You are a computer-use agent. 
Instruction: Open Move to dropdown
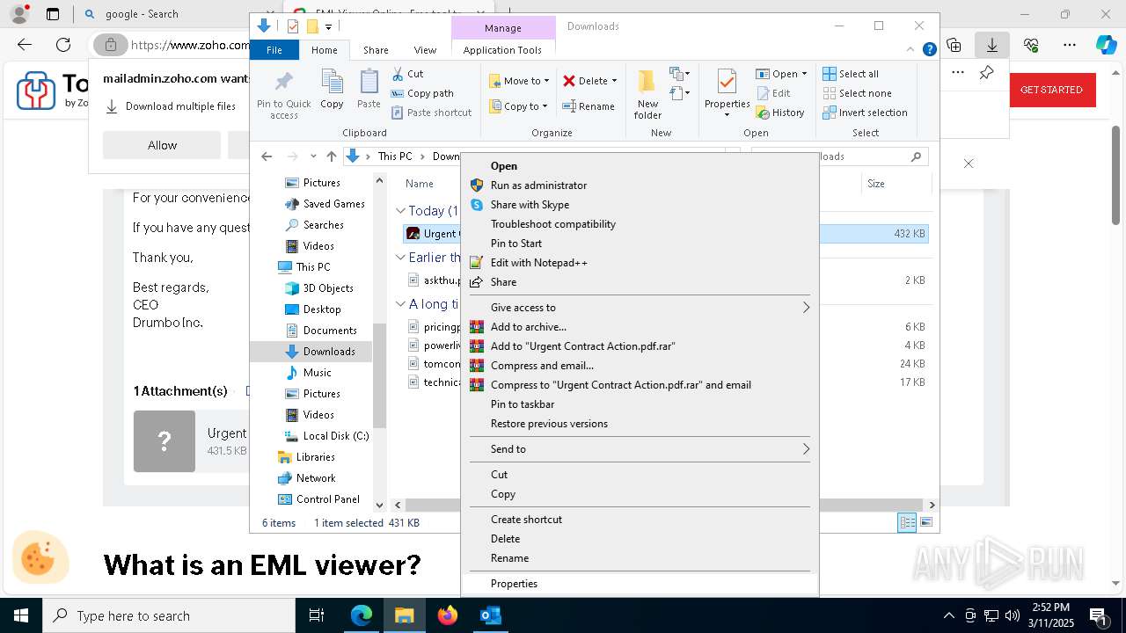tap(519, 81)
